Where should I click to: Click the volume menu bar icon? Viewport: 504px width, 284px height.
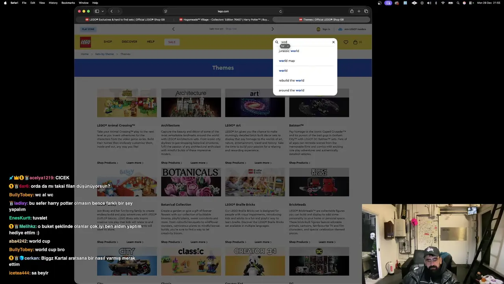[x=429, y=3]
